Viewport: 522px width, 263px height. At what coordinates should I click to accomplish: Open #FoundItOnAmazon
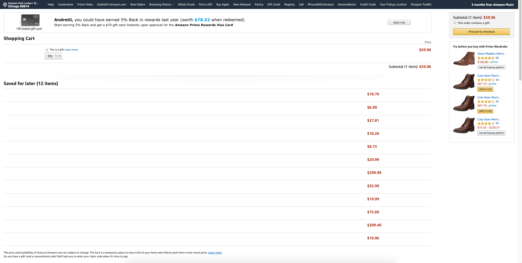tap(321, 5)
